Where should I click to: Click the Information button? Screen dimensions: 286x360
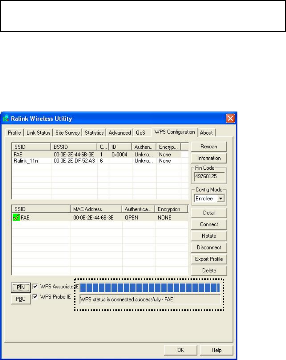pyautogui.click(x=209, y=158)
